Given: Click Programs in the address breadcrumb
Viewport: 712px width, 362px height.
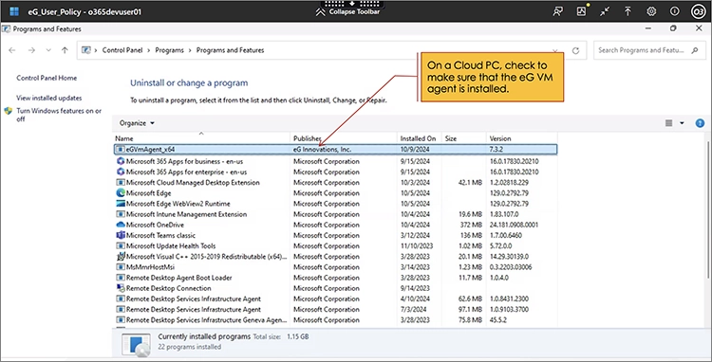Looking at the screenshot, I should (x=169, y=50).
